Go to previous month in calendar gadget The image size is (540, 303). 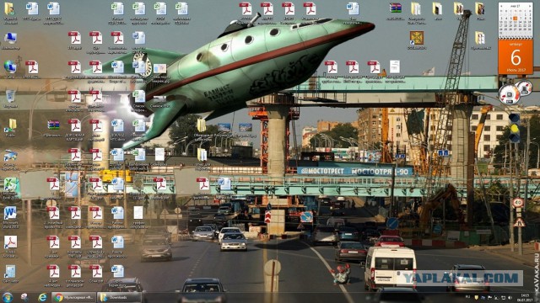pyautogui.click(x=502, y=6)
